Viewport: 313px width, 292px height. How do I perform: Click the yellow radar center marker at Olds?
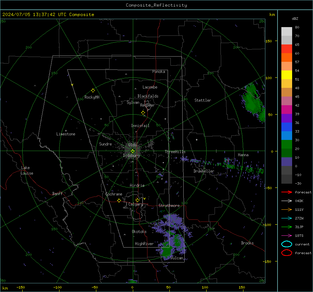[x=133, y=151]
